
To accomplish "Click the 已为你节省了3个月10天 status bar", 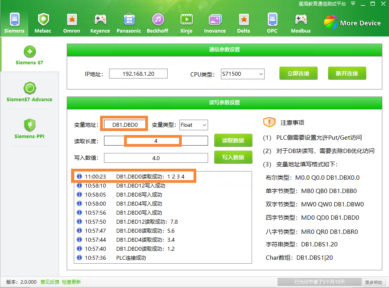I will [x=320, y=282].
